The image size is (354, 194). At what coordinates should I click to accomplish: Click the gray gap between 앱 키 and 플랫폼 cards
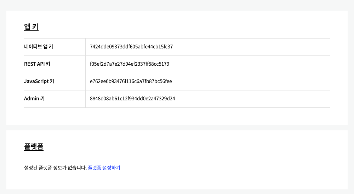177,128
